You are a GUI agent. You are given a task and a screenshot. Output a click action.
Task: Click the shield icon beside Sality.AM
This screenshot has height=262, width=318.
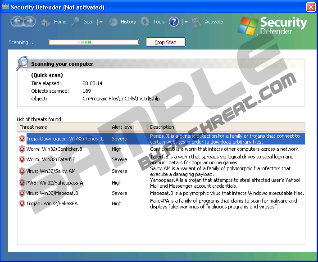pos(22,171)
